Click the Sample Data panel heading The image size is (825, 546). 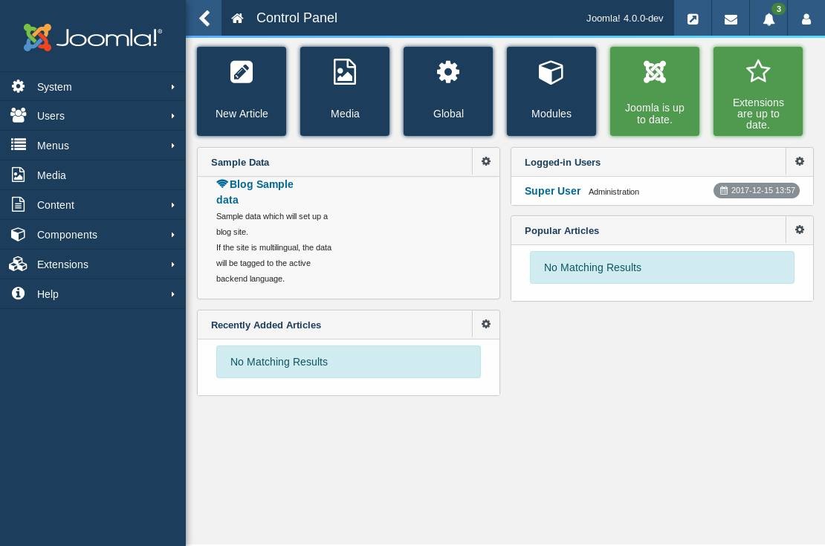point(240,163)
